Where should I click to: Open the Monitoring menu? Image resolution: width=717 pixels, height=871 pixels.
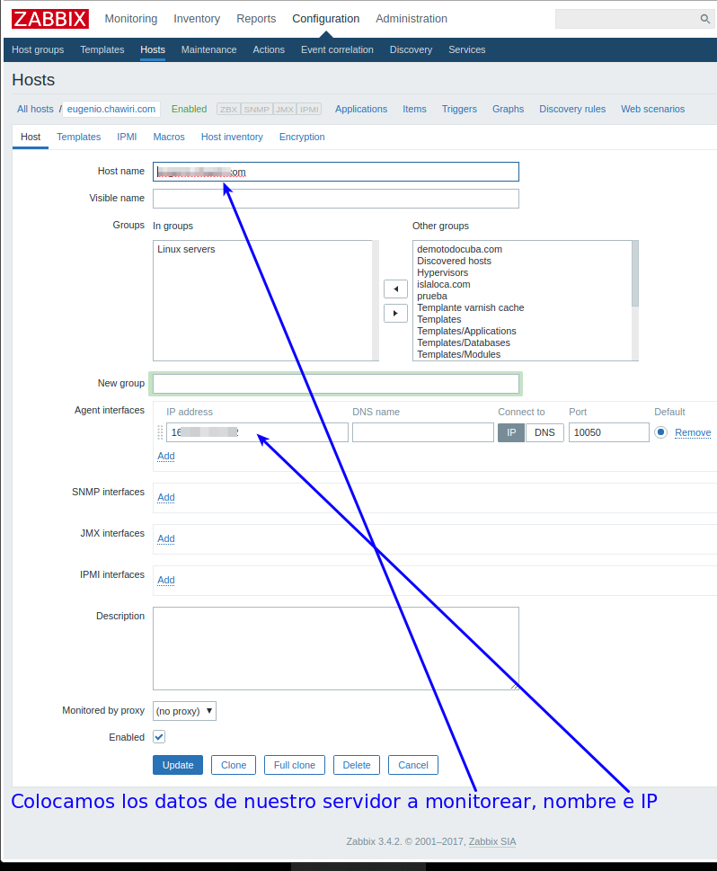131,19
